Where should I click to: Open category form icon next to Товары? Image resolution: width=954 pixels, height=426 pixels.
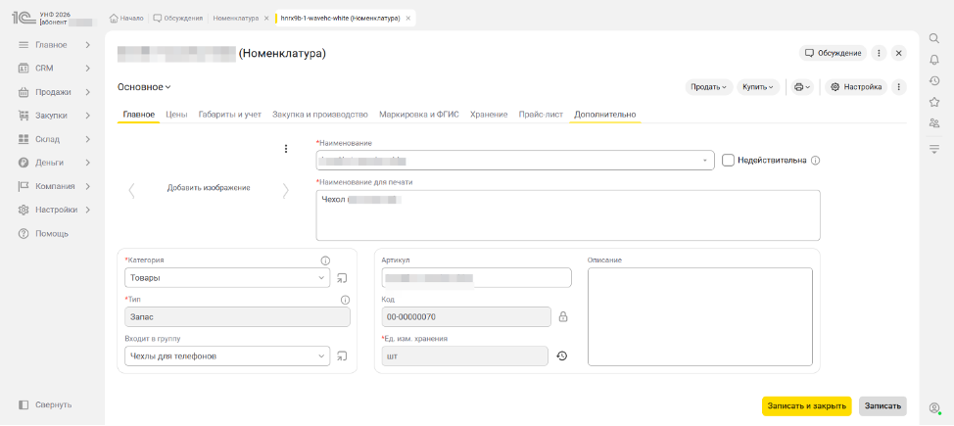click(342, 278)
